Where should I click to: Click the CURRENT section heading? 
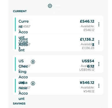[x=20, y=11]
